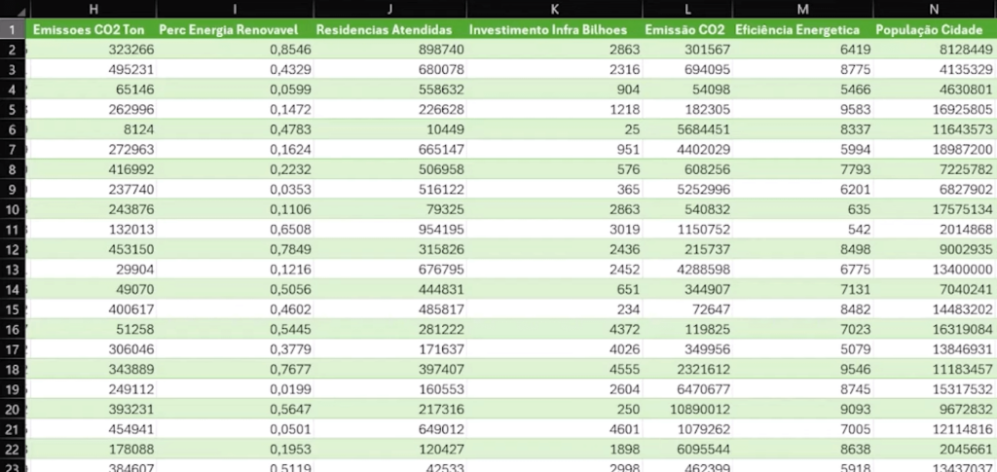Select cell with value 4372

554,329
